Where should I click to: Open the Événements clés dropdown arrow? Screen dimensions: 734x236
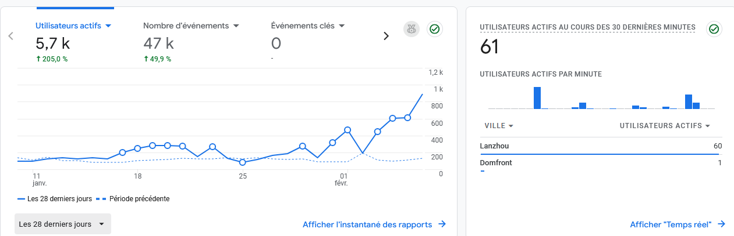point(342,26)
